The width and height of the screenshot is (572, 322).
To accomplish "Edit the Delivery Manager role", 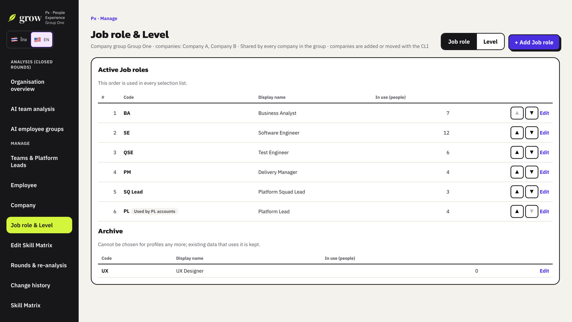I will tap(544, 172).
